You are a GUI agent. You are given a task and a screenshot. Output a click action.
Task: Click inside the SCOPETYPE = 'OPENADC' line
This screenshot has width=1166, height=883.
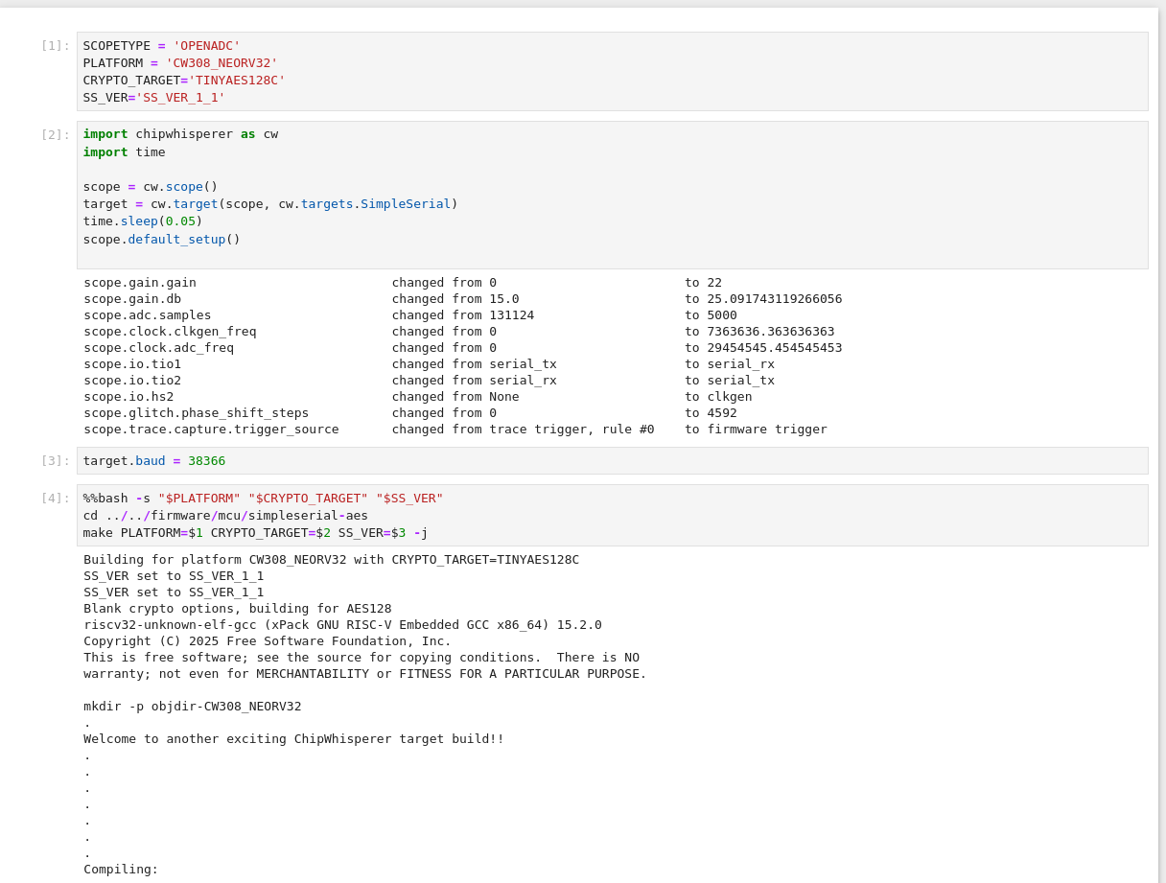pyautogui.click(x=161, y=45)
